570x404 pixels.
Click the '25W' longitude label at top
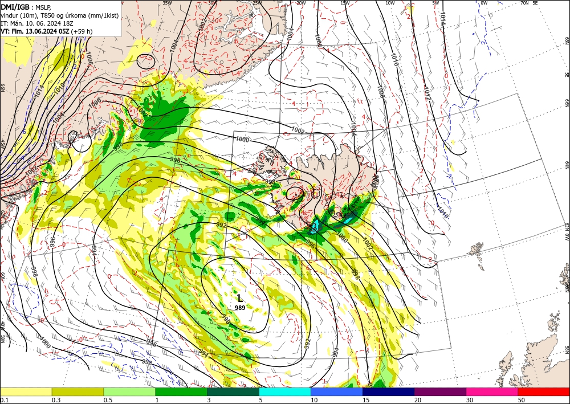257,3
